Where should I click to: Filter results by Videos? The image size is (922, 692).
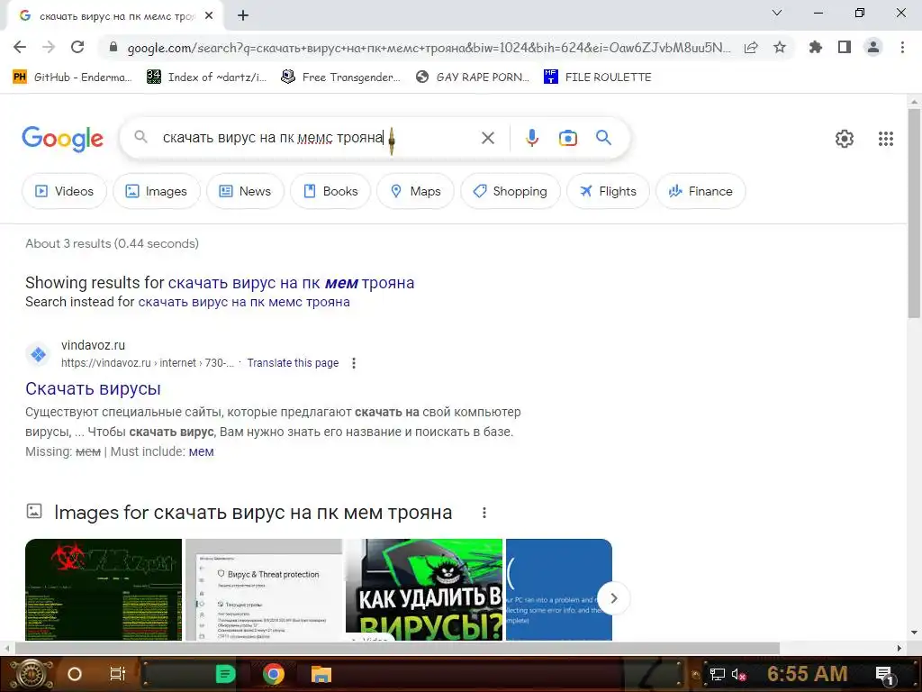point(64,191)
